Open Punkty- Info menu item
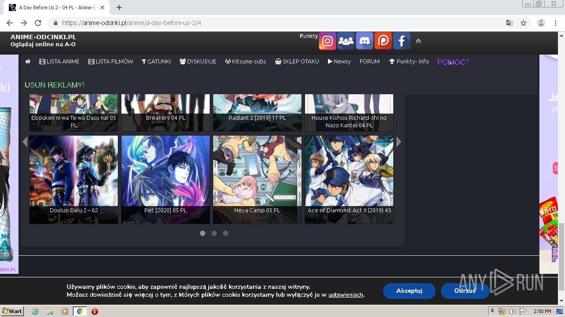 [409, 62]
